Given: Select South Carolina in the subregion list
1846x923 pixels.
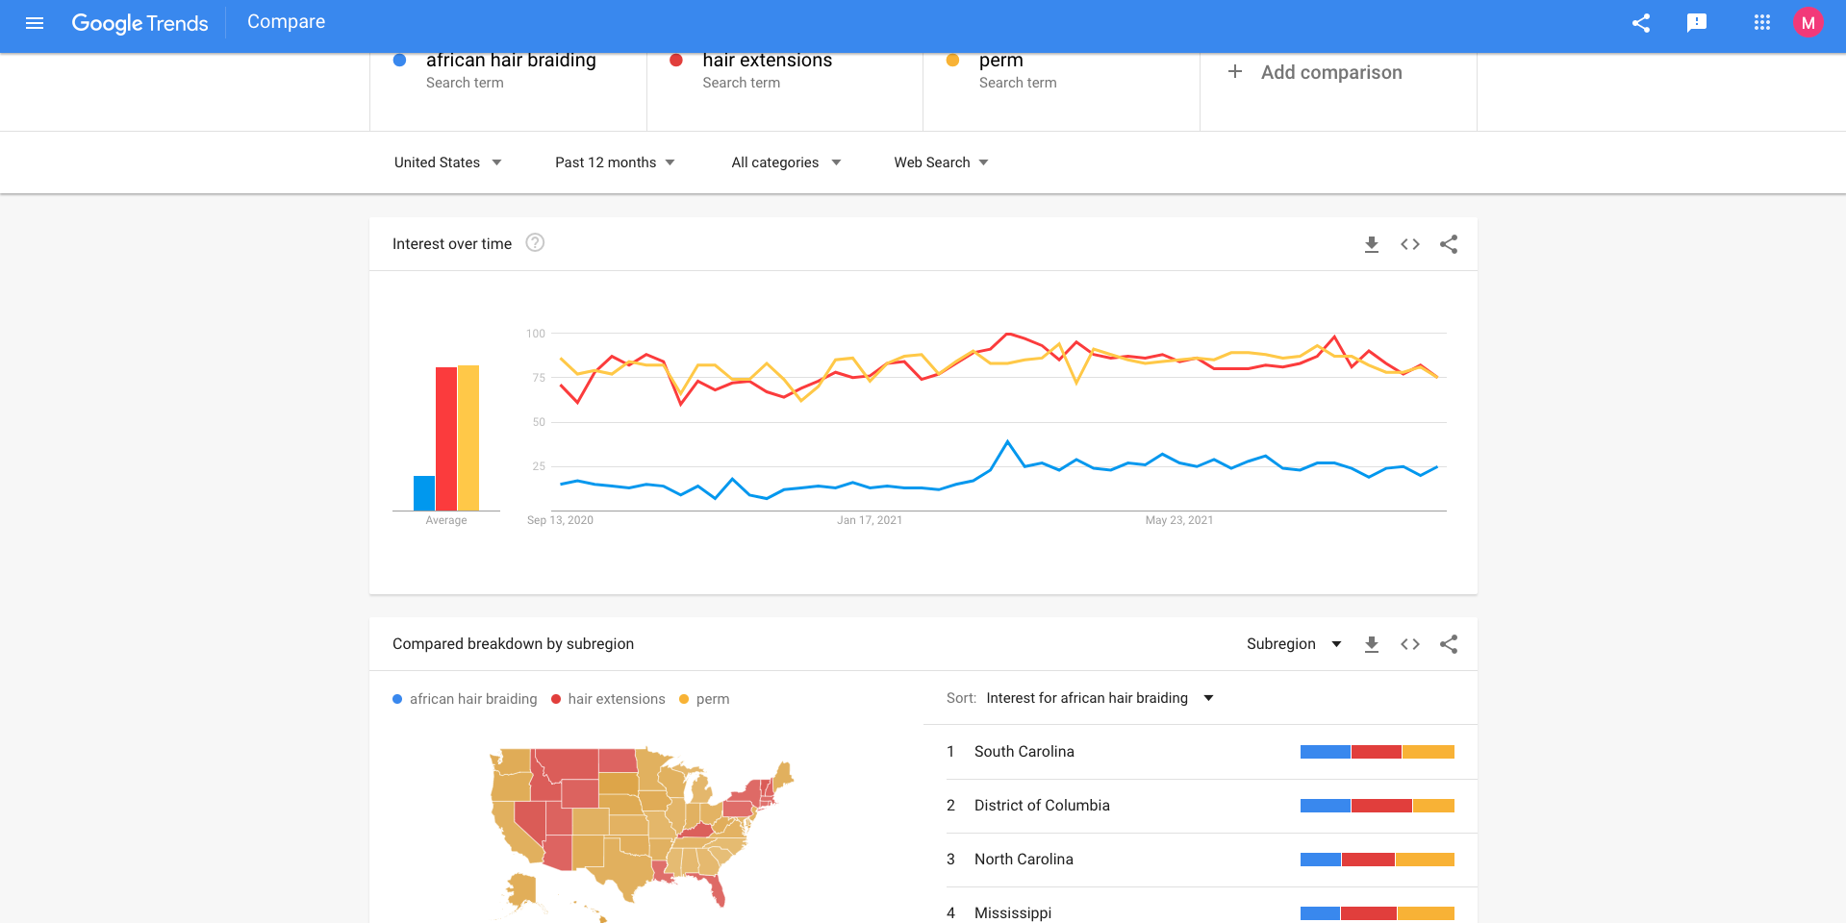Looking at the screenshot, I should [1024, 752].
